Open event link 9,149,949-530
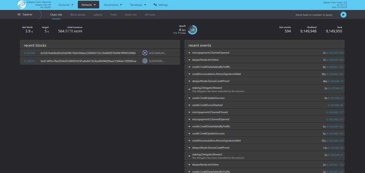The height and width of the screenshot is (173, 365). tap(335, 60)
